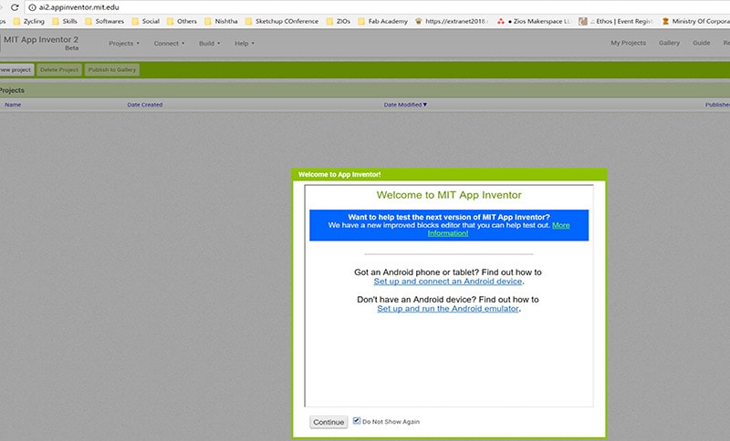The height and width of the screenshot is (441, 730).
Task: Open the Build dropdown menu
Action: pos(209,43)
